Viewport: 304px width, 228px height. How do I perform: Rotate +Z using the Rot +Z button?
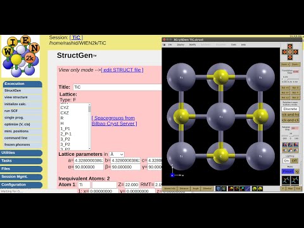[x=285, y=98]
